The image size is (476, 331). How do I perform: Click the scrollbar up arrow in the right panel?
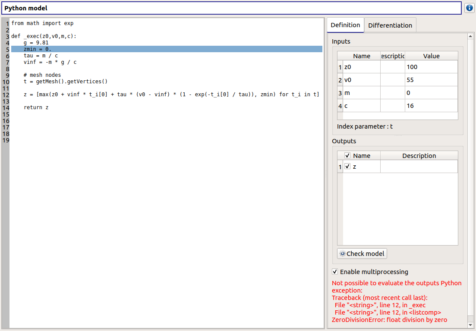470,36
